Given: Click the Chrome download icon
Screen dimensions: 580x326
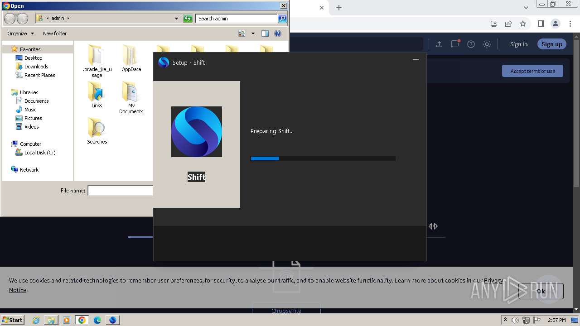Looking at the screenshot, I should coord(494,24).
